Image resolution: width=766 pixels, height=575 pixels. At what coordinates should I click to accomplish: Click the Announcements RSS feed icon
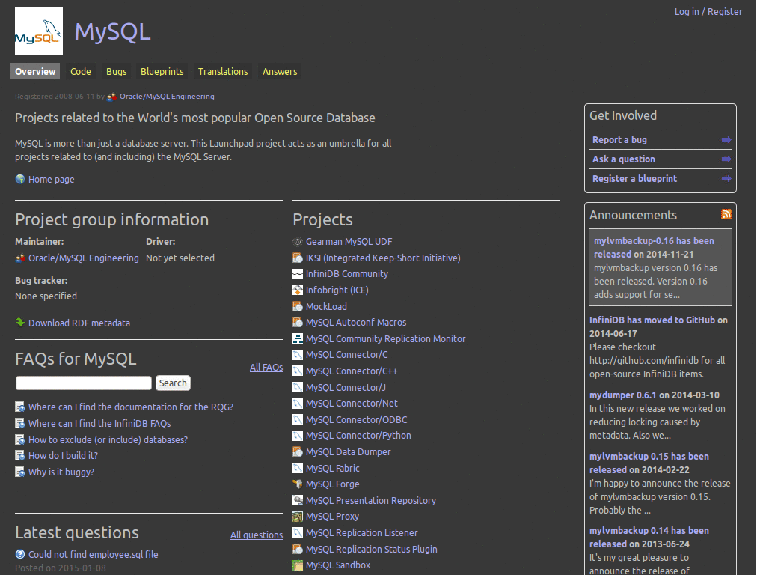(726, 214)
